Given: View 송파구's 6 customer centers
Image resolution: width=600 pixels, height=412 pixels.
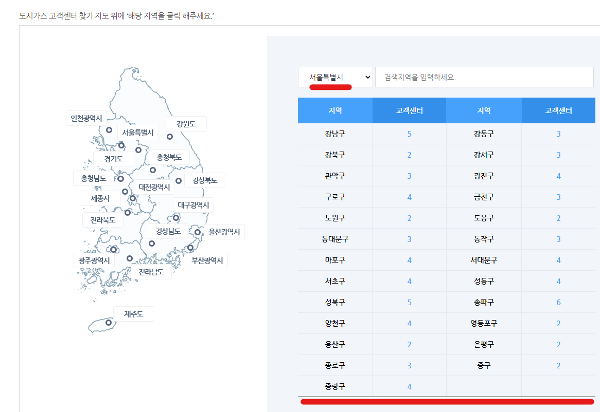Looking at the screenshot, I should tap(558, 302).
